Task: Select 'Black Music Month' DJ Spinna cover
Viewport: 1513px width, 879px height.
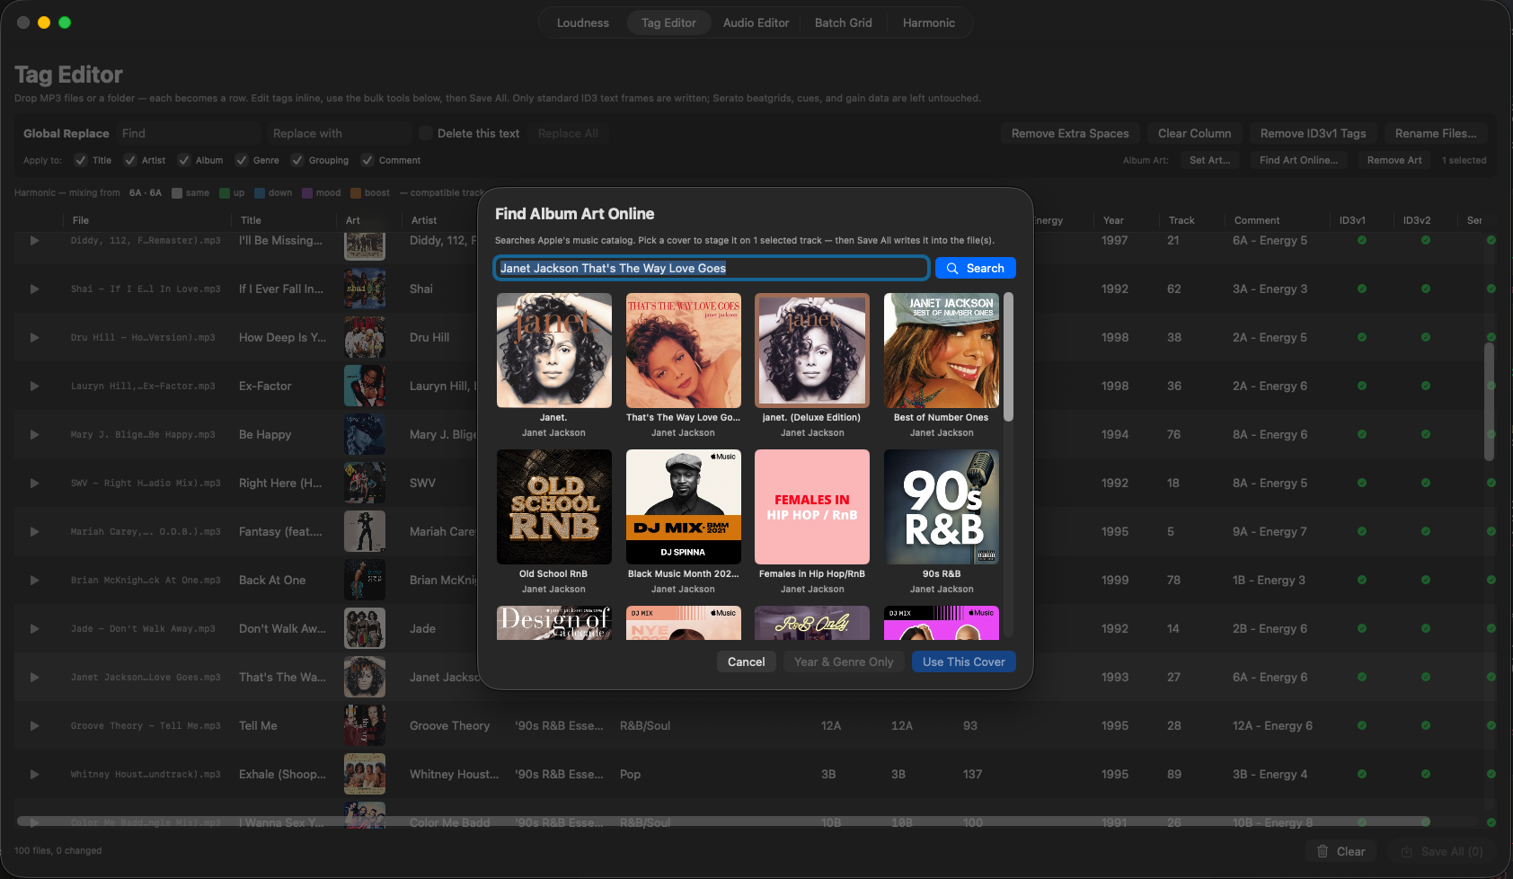Action: (x=684, y=507)
